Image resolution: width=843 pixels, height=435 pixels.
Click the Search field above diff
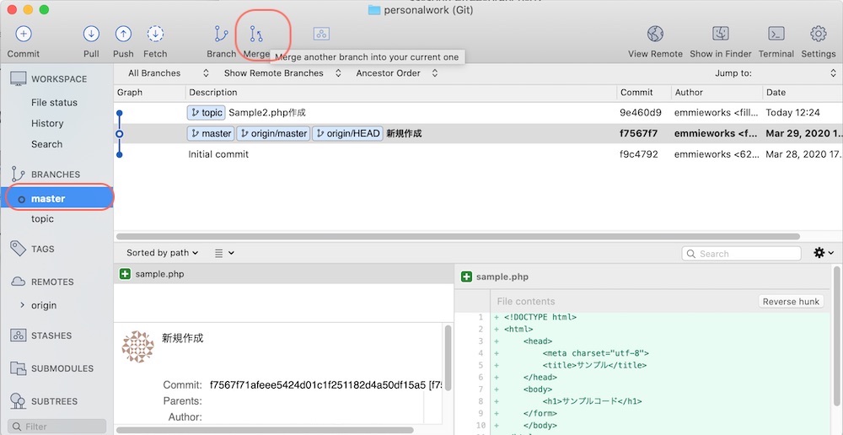(741, 253)
